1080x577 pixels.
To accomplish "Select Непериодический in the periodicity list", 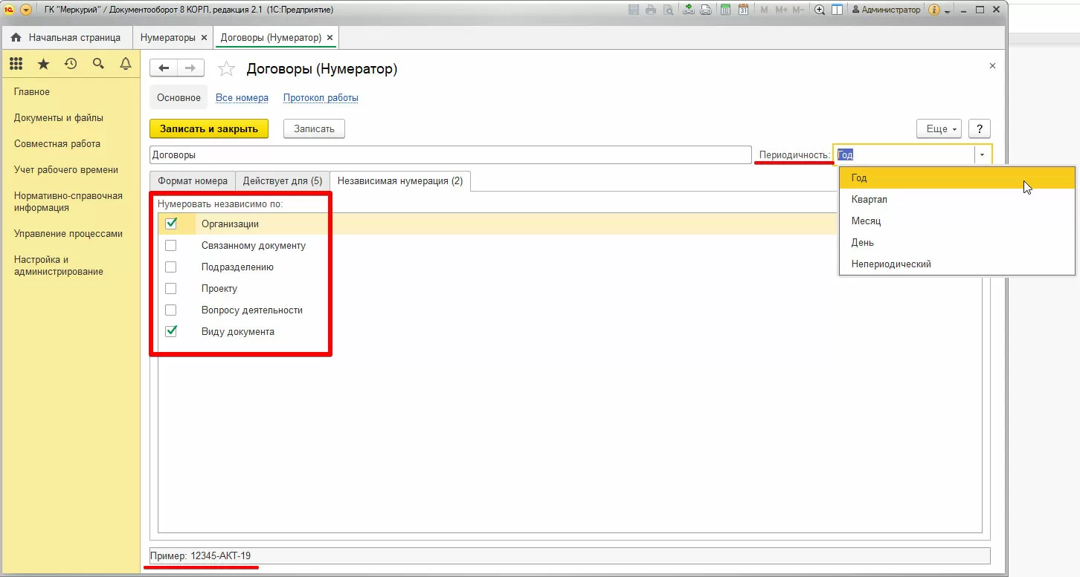I will coord(957,264).
